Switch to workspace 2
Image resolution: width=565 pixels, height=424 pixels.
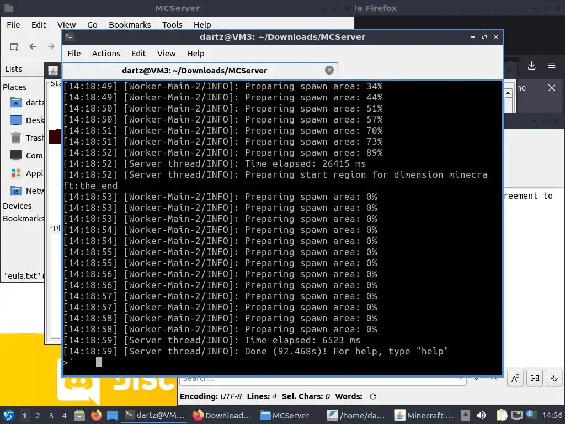click(x=38, y=416)
